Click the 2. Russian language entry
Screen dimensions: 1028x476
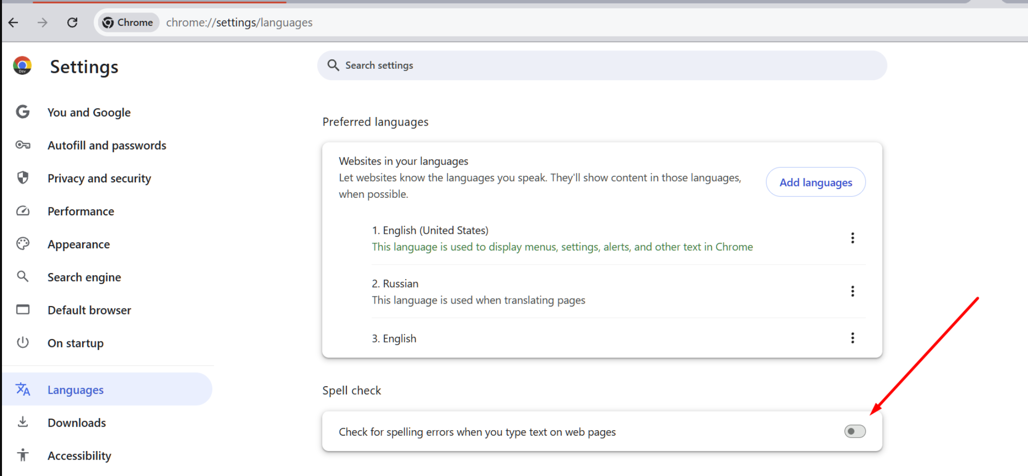coord(395,284)
